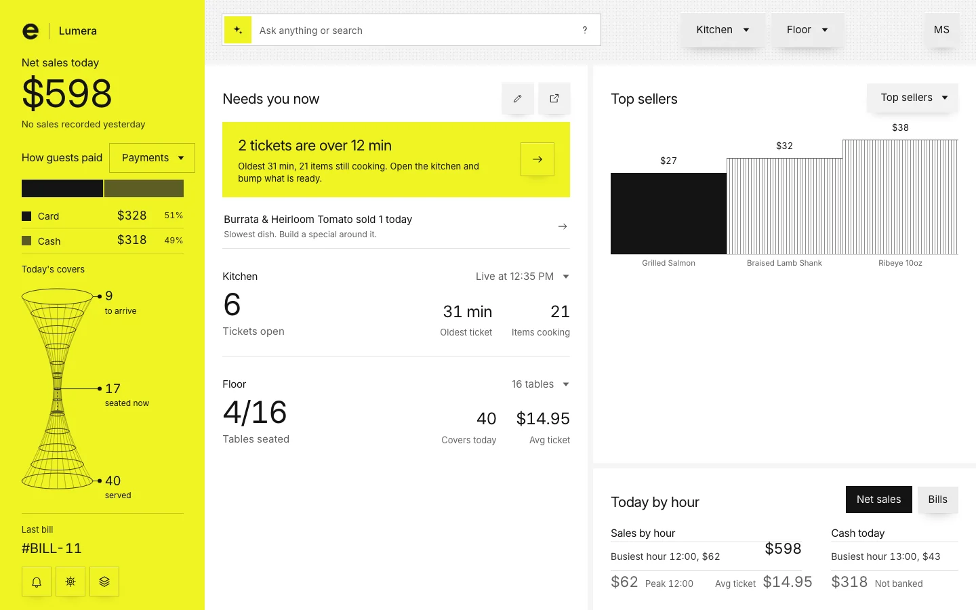Open the layers stack icon
The image size is (976, 610).
tap(104, 582)
